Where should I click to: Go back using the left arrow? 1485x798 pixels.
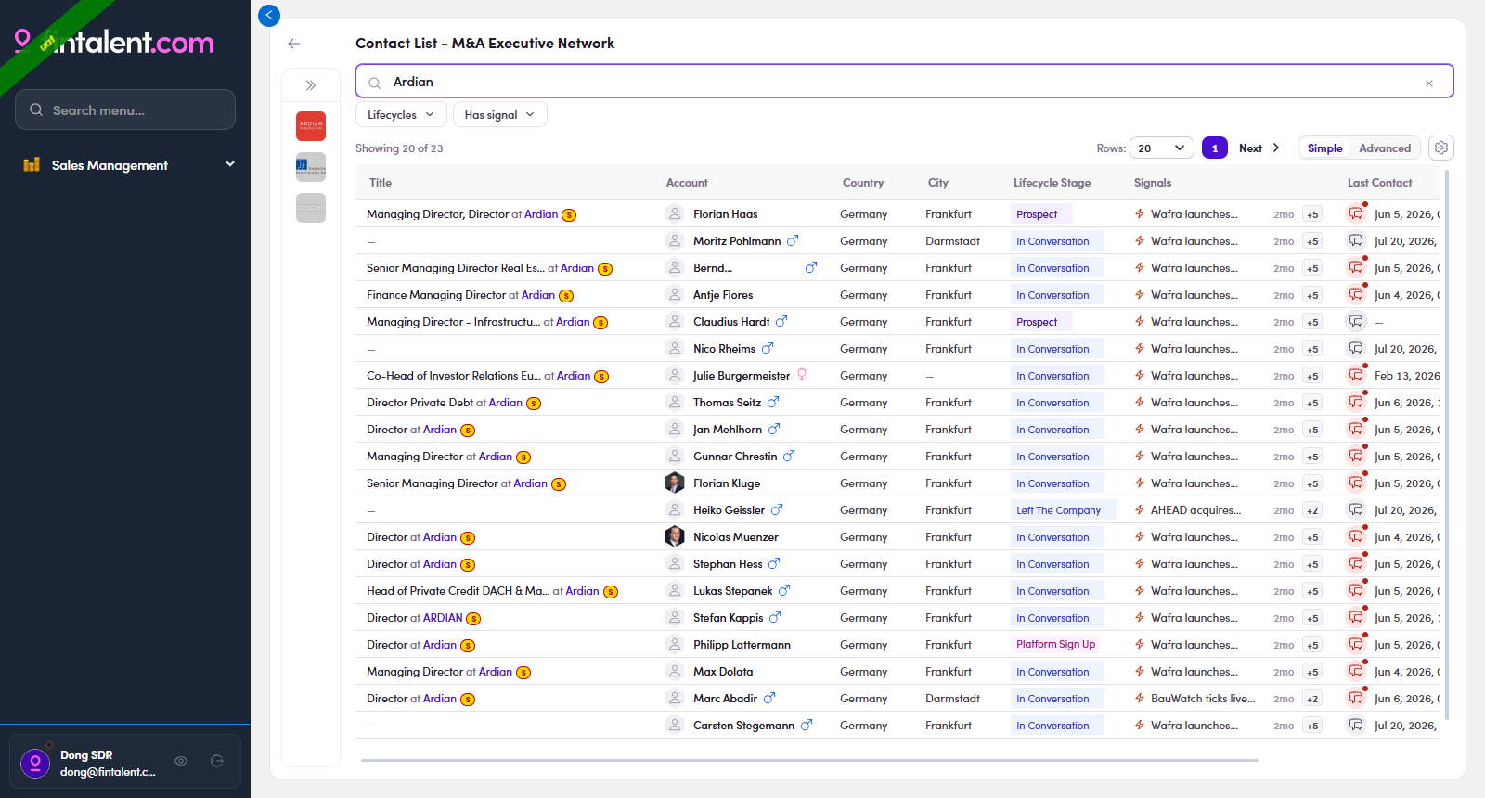[x=294, y=44]
